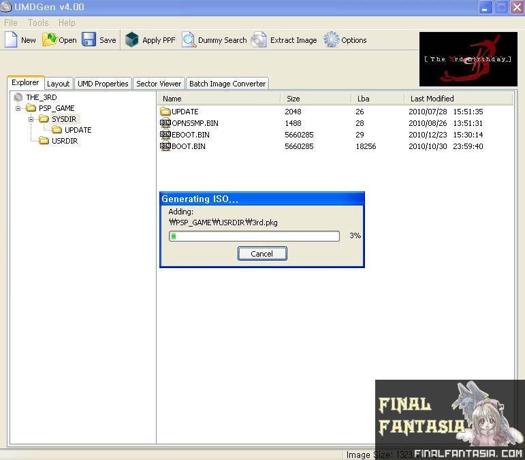Click the UPDATE folder icon in the file list
Viewport: 525px width, 460px height.
point(165,112)
